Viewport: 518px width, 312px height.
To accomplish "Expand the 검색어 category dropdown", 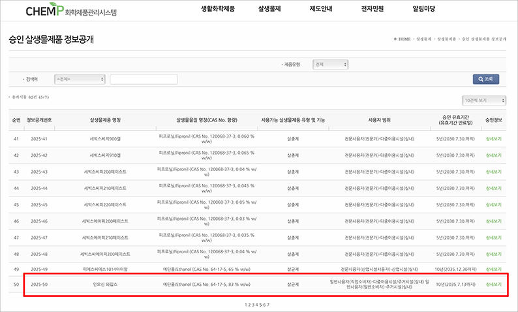I will tap(81, 79).
